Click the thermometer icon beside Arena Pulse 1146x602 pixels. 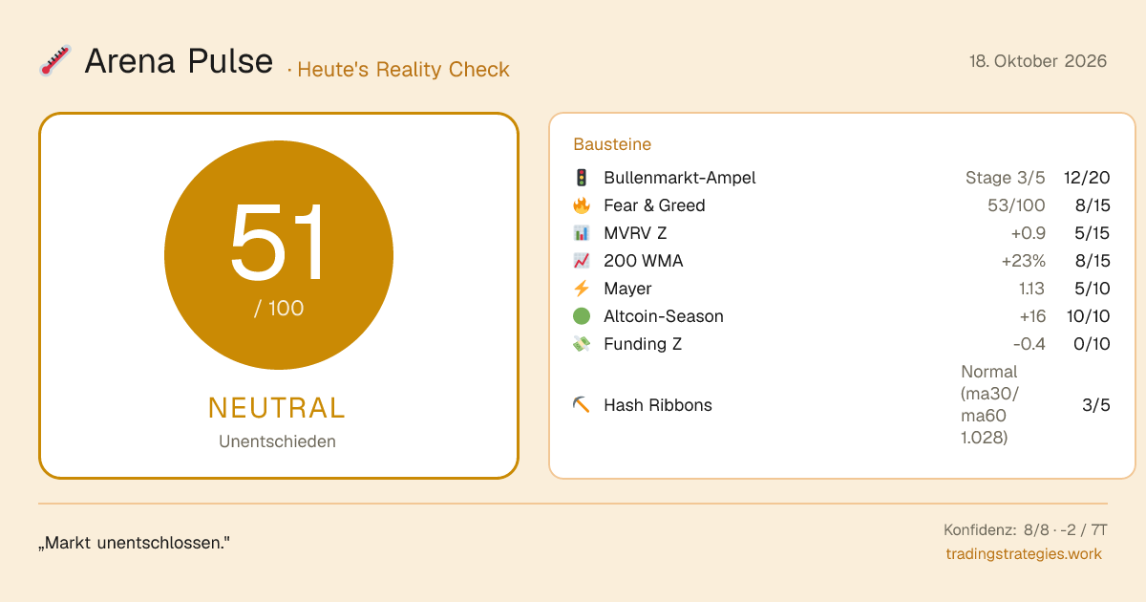(x=55, y=61)
